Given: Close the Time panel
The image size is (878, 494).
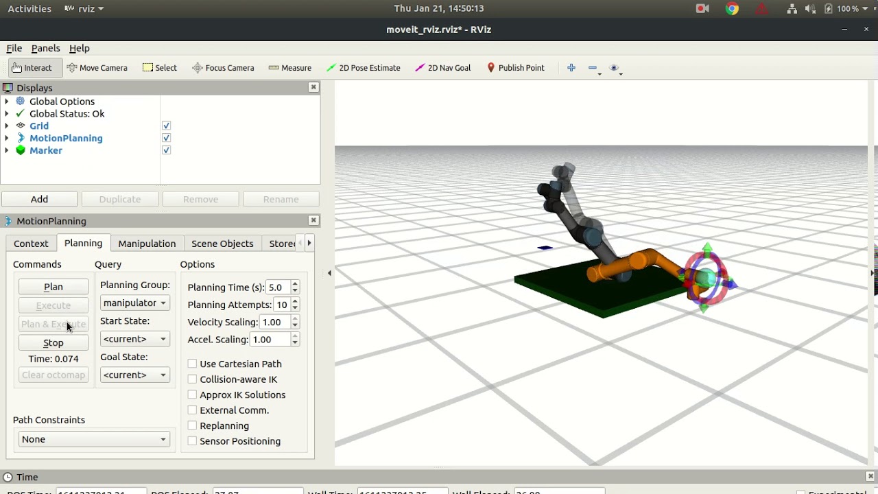Looking at the screenshot, I should click(x=870, y=476).
